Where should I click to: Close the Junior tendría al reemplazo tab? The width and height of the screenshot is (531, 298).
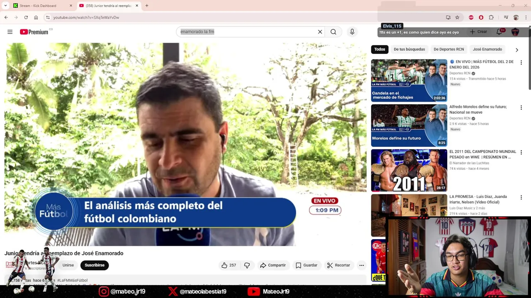point(138,6)
